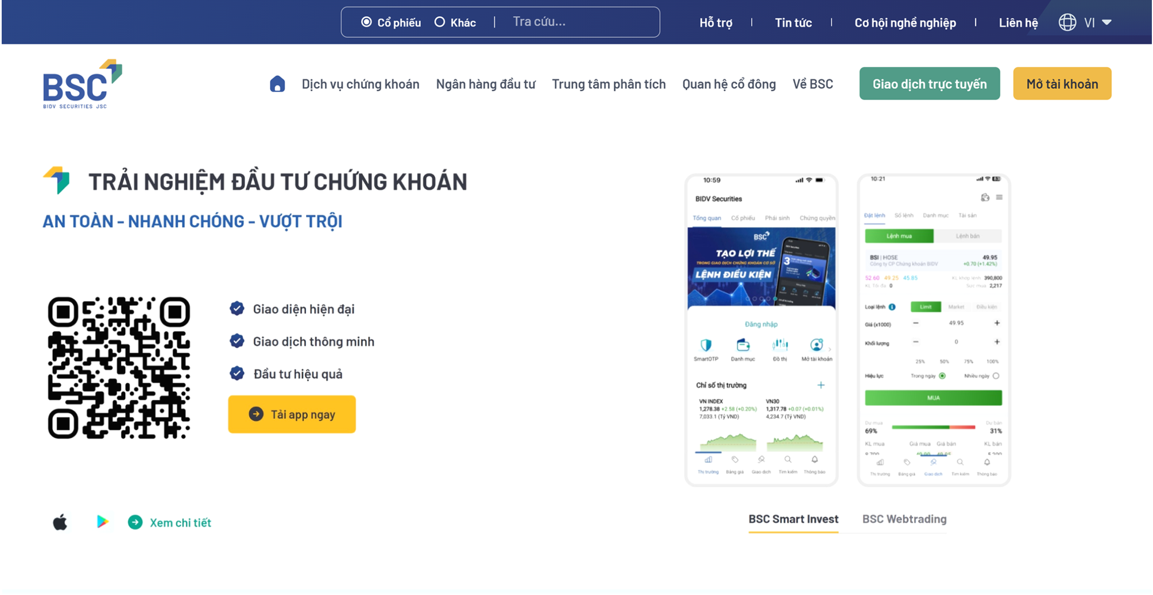Image resolution: width=1153 pixels, height=595 pixels.
Task: Click the SmartOTP shield icon in phone mockup
Action: pos(706,345)
